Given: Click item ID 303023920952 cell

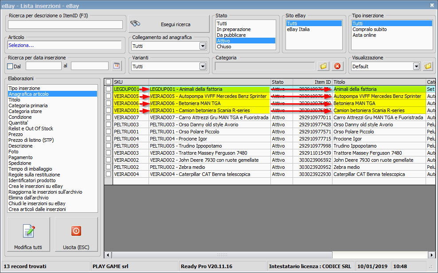Looking at the screenshot, I should (x=312, y=167).
